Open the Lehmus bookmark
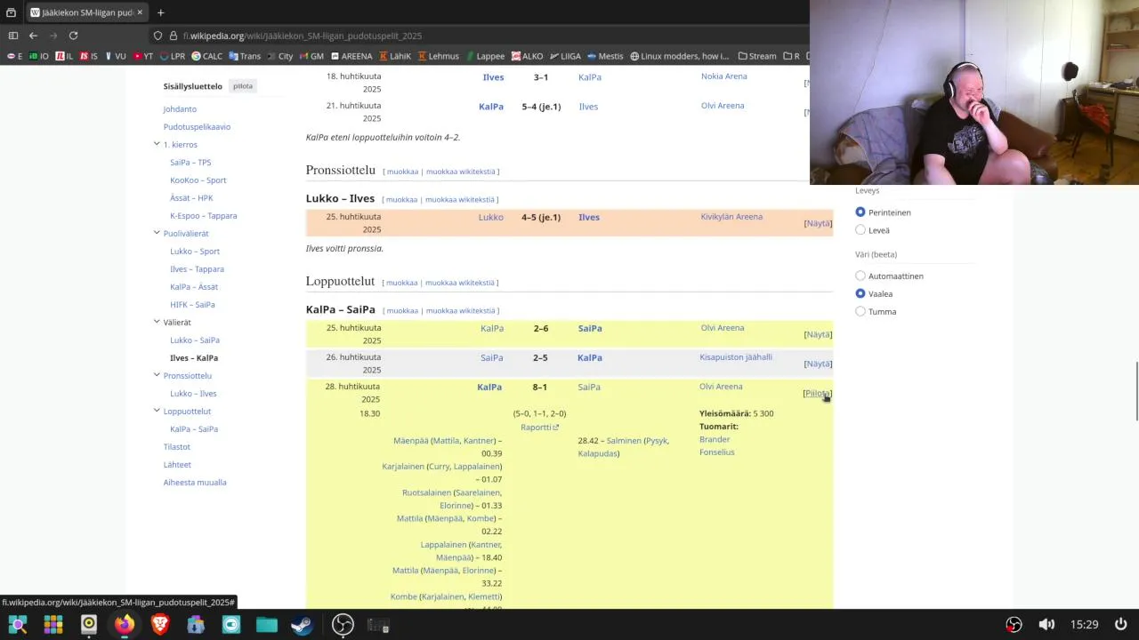The image size is (1139, 640). (438, 56)
